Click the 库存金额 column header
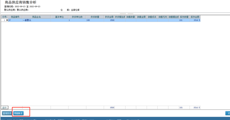Image resolution: width=230 pixels, height=120 pixels. pyautogui.click(x=195, y=17)
